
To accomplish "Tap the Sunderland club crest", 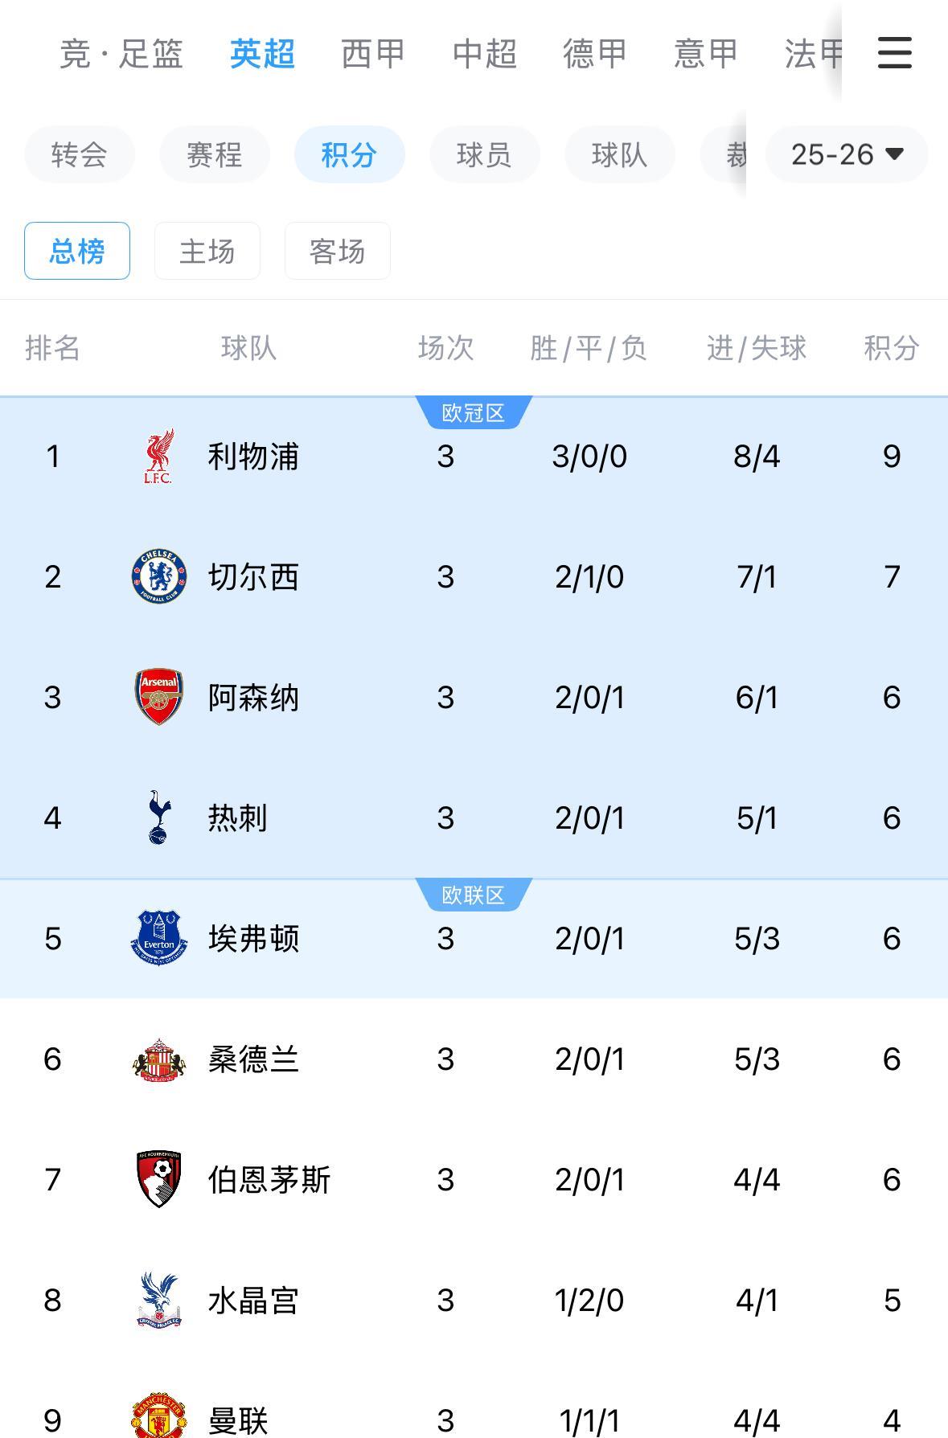I will (x=158, y=1059).
